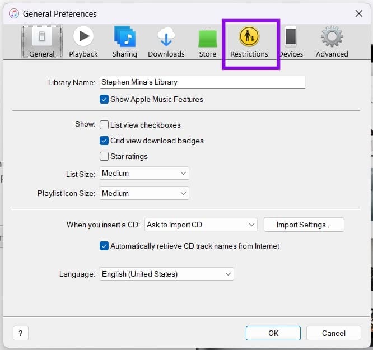Switch to the Advanced gear tab
The image size is (373, 350).
tap(332, 42)
